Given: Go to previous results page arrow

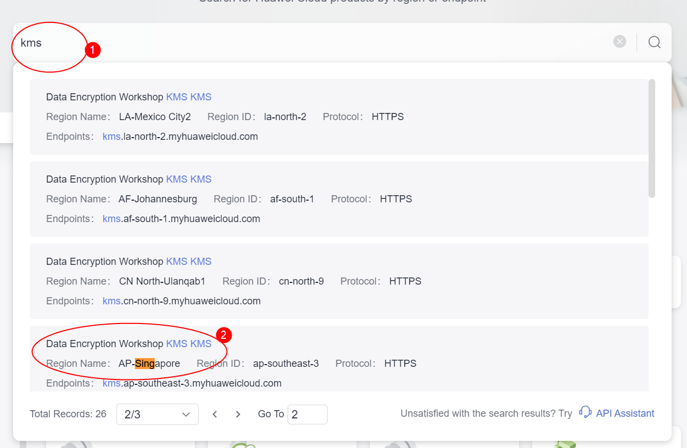Looking at the screenshot, I should 215,415.
